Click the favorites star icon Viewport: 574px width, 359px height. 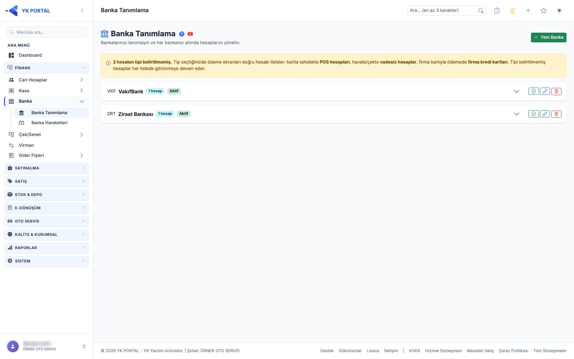coord(544,11)
